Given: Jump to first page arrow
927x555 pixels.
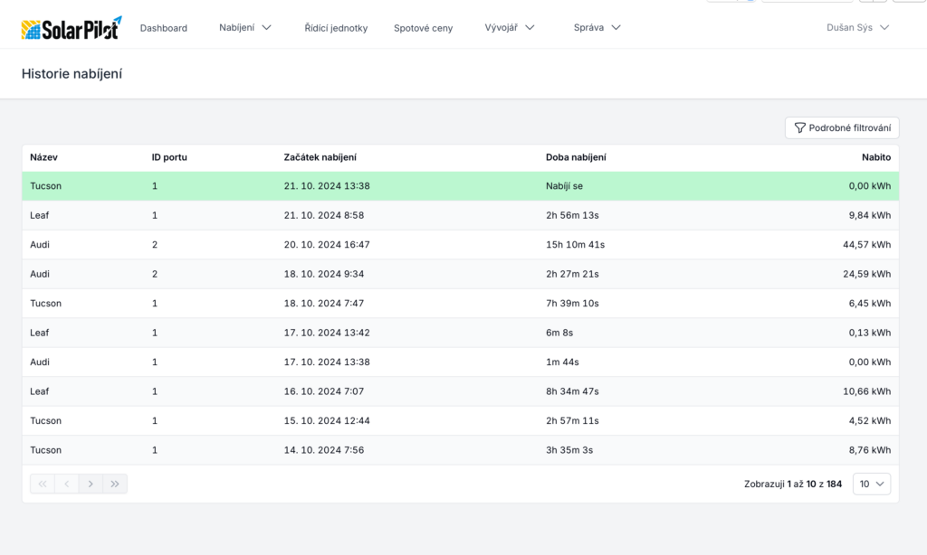Looking at the screenshot, I should pyautogui.click(x=43, y=484).
